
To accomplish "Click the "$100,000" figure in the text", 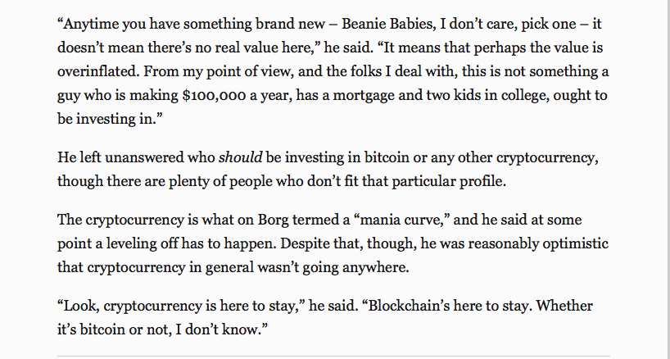I will pyautogui.click(x=214, y=95).
